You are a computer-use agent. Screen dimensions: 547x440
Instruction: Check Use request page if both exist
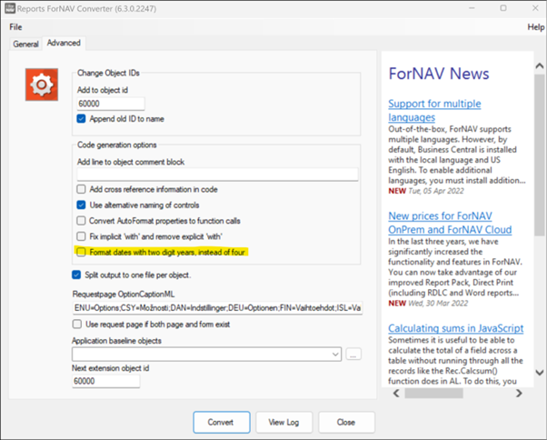[76, 325]
